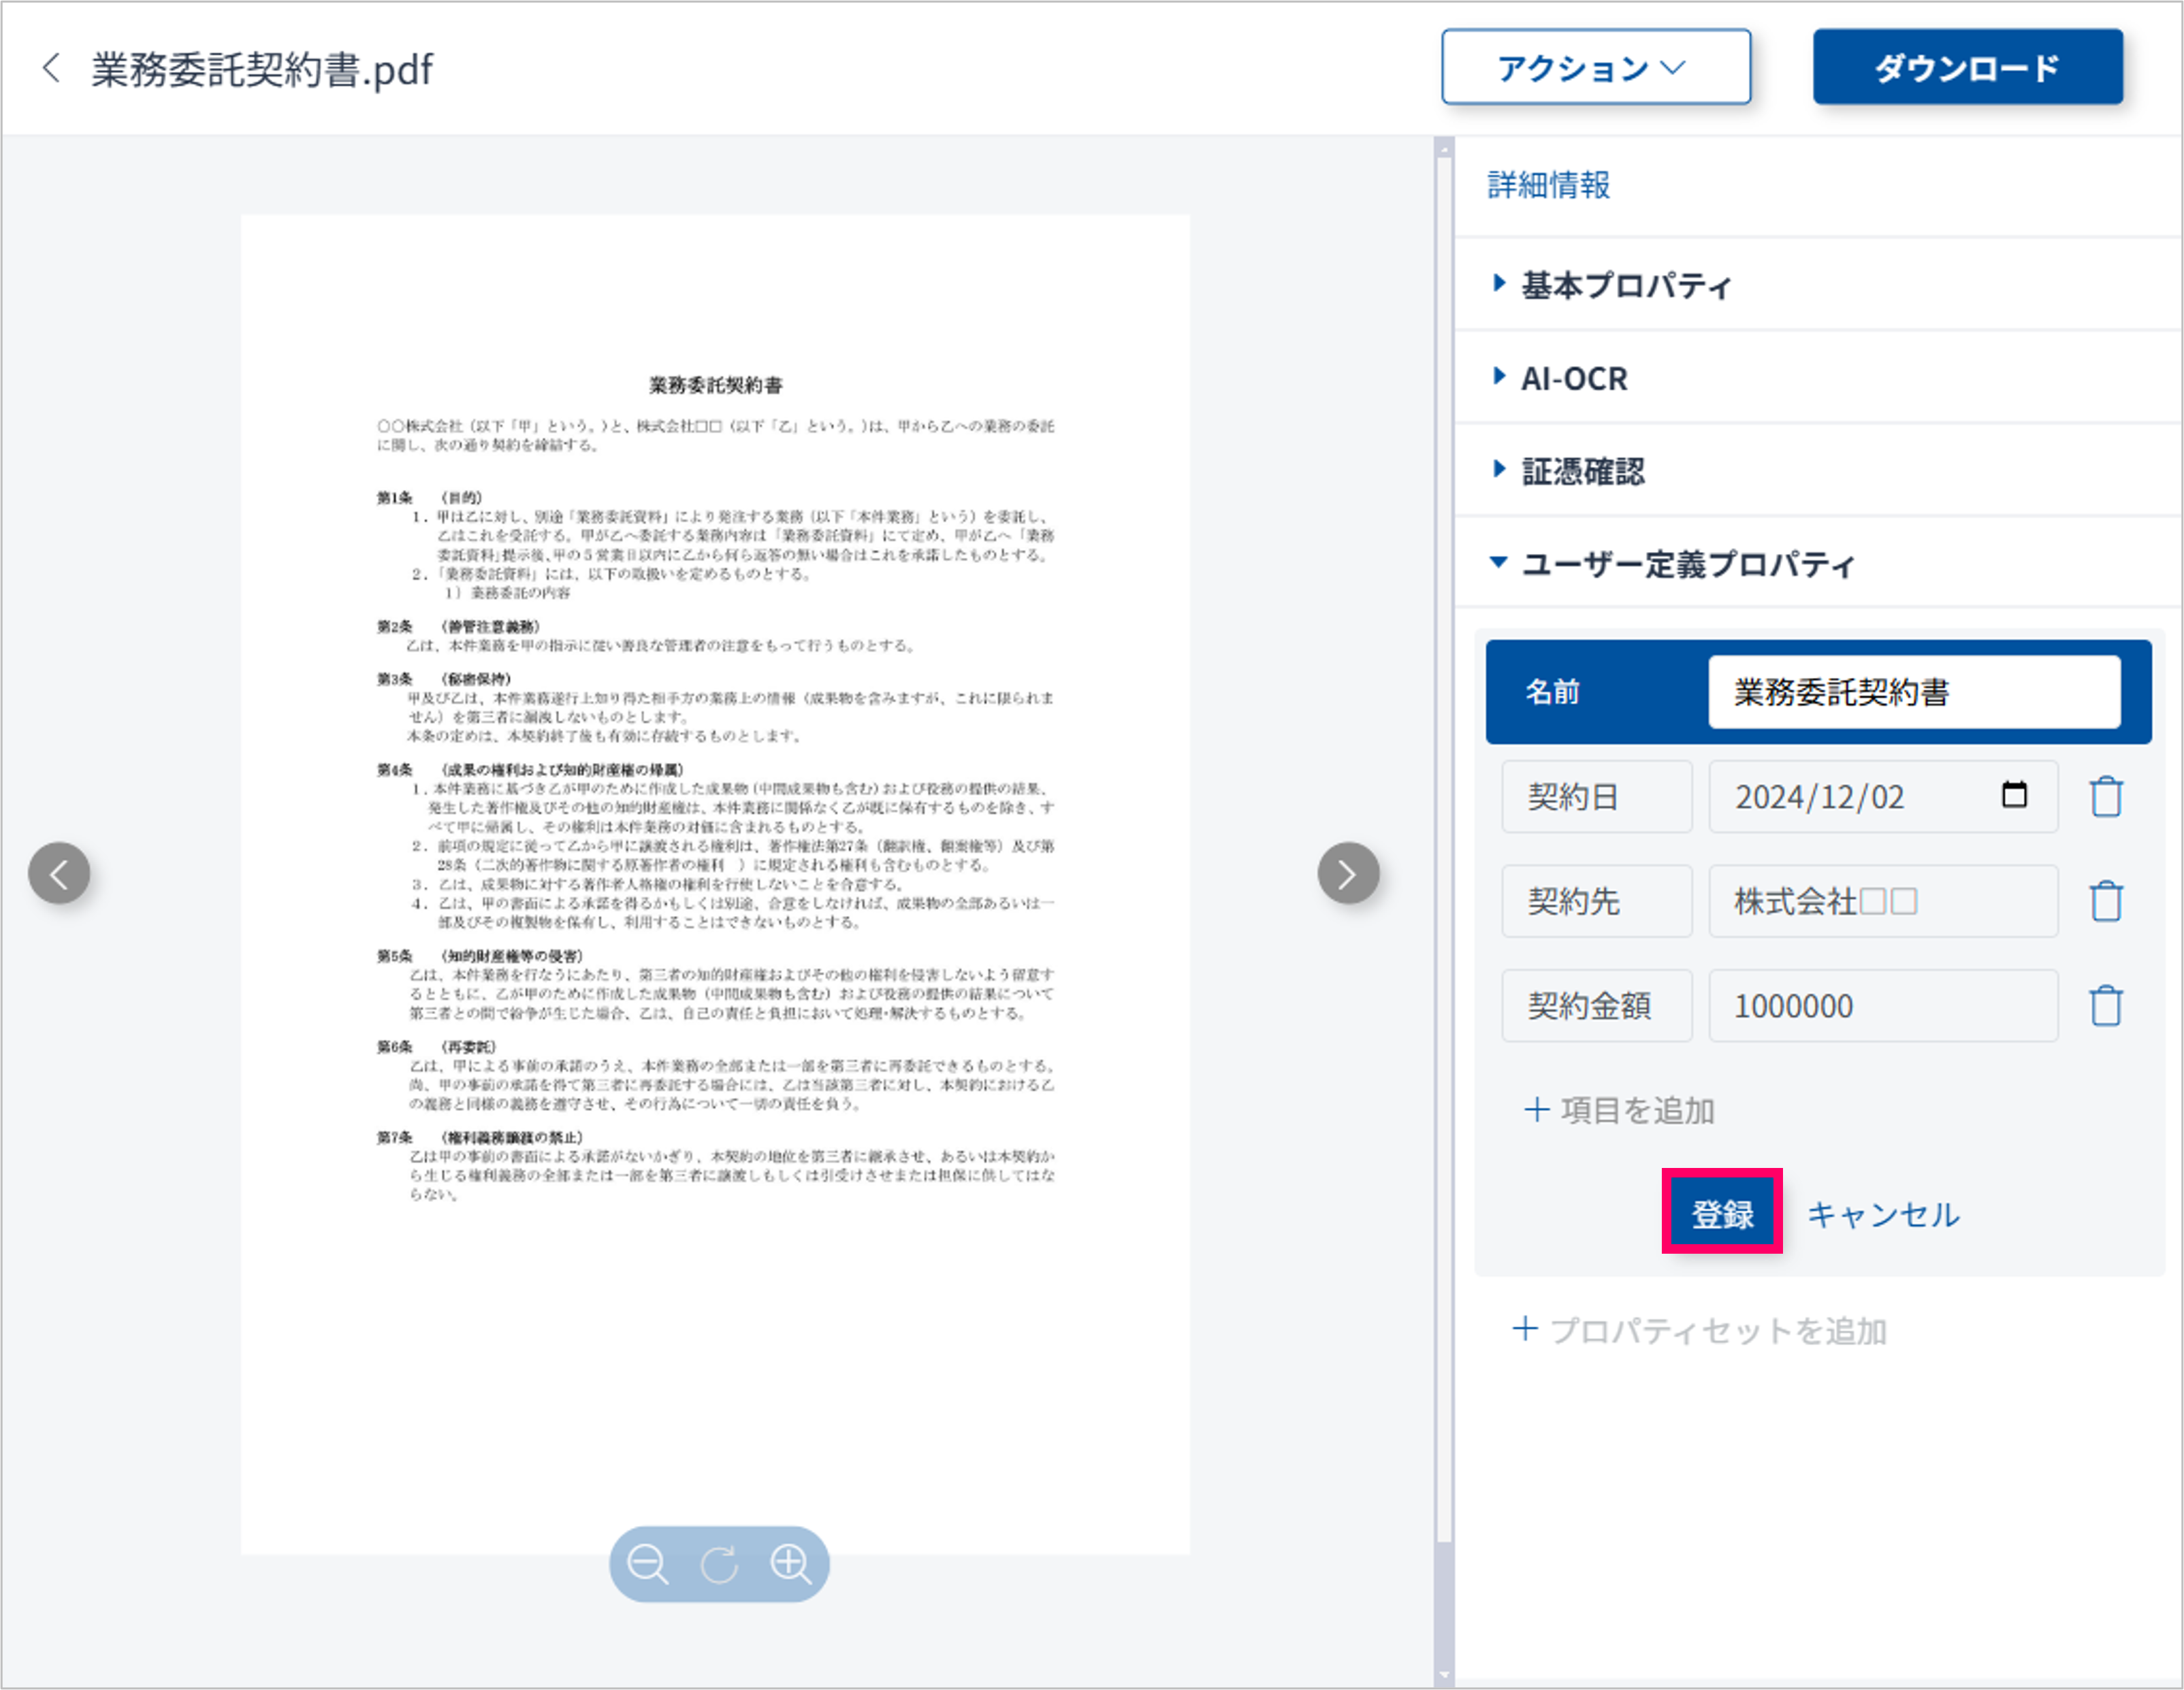
Task: Click 項目を追加 to add item
Action: [x=1620, y=1110]
